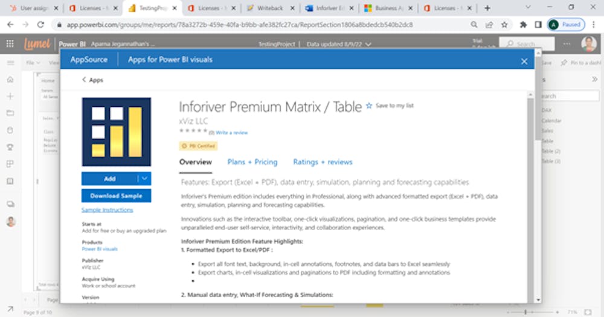This screenshot has width=604, height=317.
Task: Click fit to page icon bottom right
Action: tap(588, 312)
